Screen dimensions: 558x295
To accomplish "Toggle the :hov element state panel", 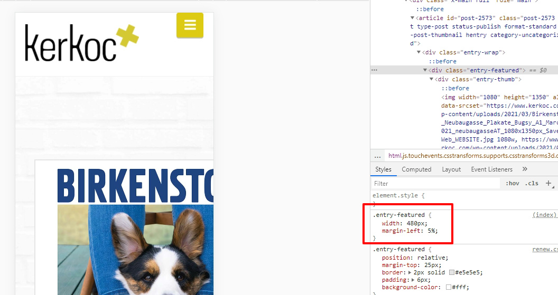I will click(512, 184).
